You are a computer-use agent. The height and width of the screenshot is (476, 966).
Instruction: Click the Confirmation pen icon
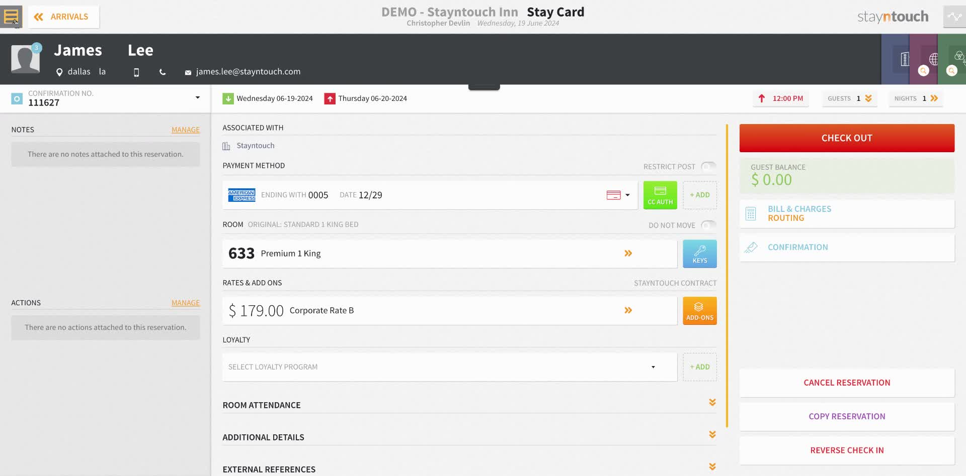751,248
